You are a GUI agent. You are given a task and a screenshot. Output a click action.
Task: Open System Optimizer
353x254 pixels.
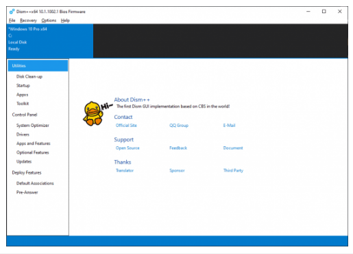[x=33, y=126]
